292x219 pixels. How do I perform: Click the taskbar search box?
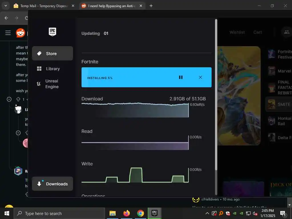tap(59, 213)
